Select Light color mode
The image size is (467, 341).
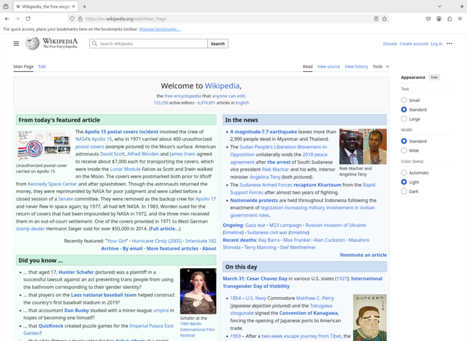pos(404,182)
